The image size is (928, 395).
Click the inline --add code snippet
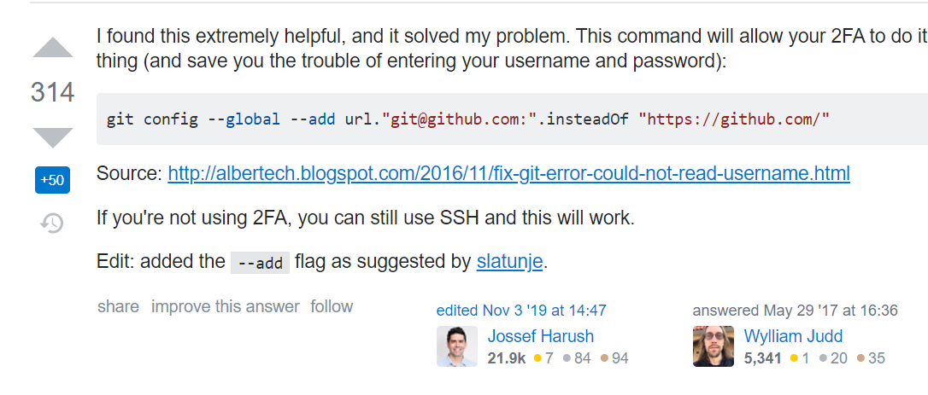260,263
